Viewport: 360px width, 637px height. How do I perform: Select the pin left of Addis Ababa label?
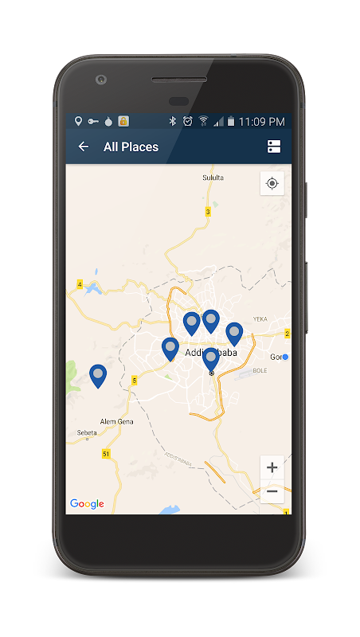pyautogui.click(x=170, y=350)
